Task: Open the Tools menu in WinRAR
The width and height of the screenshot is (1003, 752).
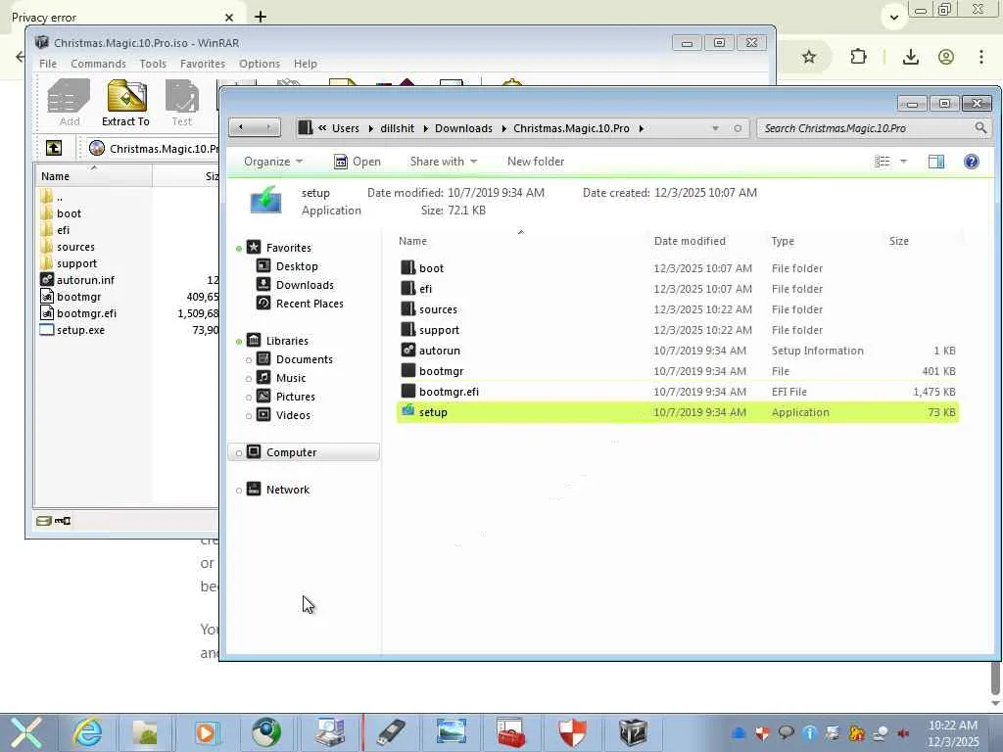Action: (153, 64)
